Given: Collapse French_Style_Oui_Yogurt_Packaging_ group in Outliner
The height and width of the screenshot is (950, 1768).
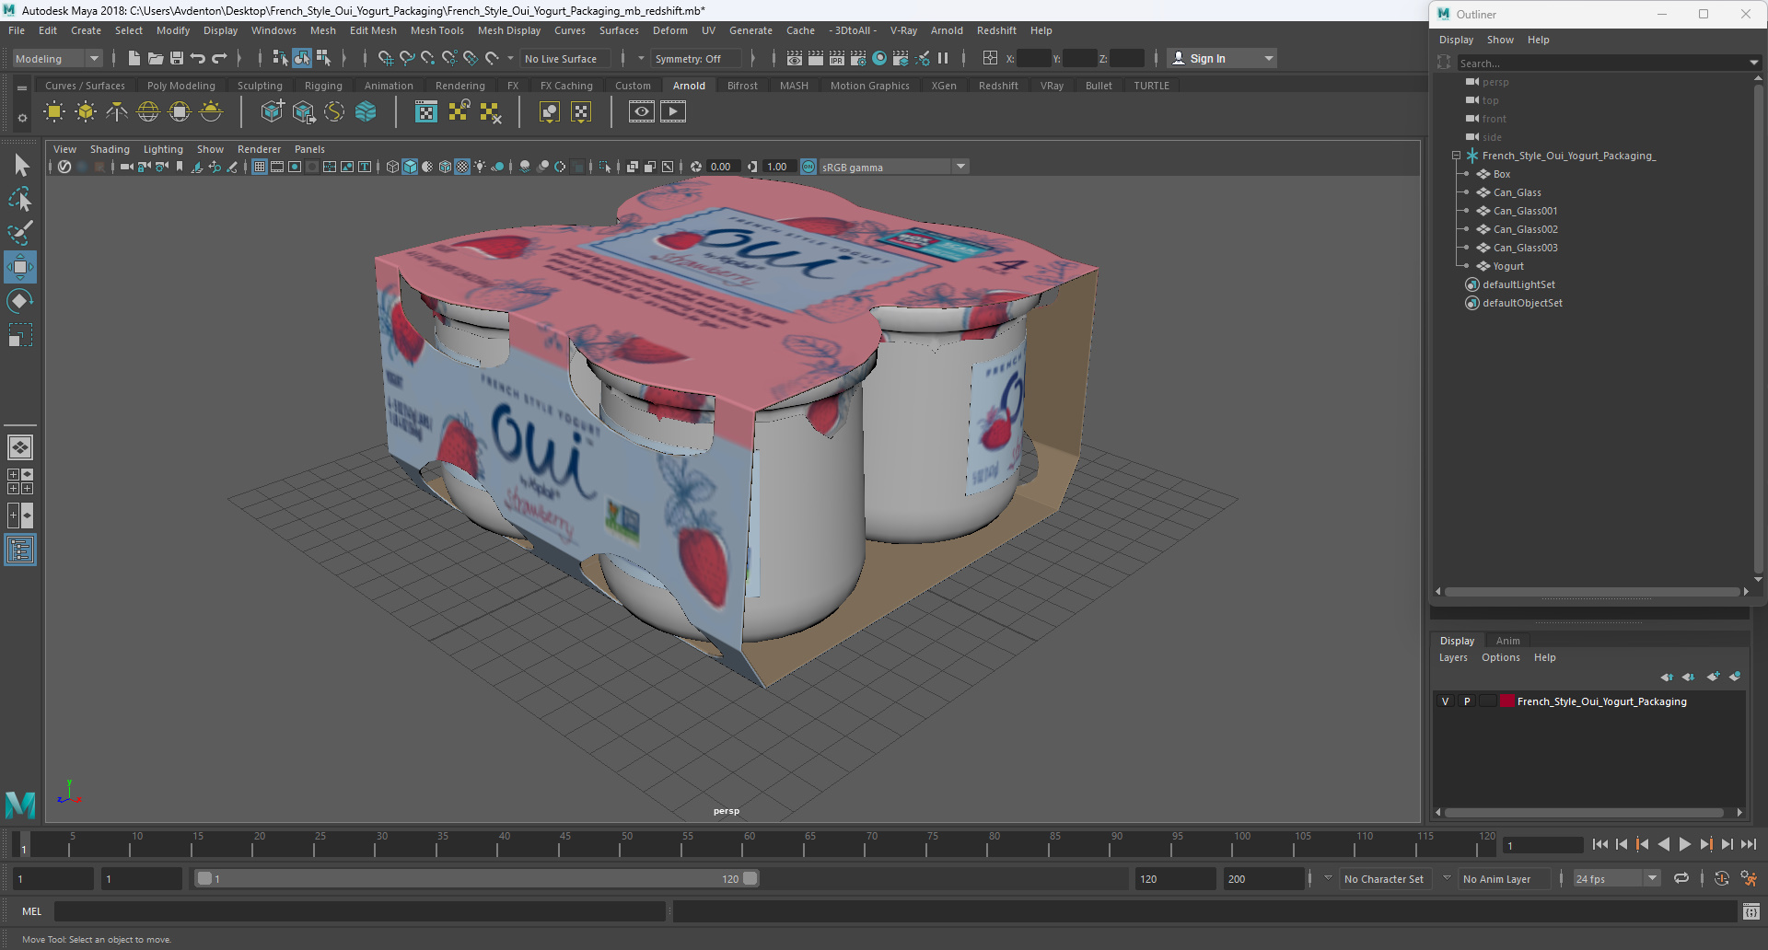Looking at the screenshot, I should (x=1457, y=156).
